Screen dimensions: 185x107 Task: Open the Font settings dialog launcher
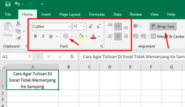(x=102, y=46)
